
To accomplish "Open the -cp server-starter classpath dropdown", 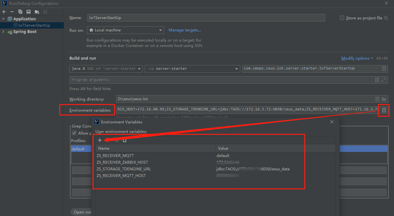I will coord(192,69).
